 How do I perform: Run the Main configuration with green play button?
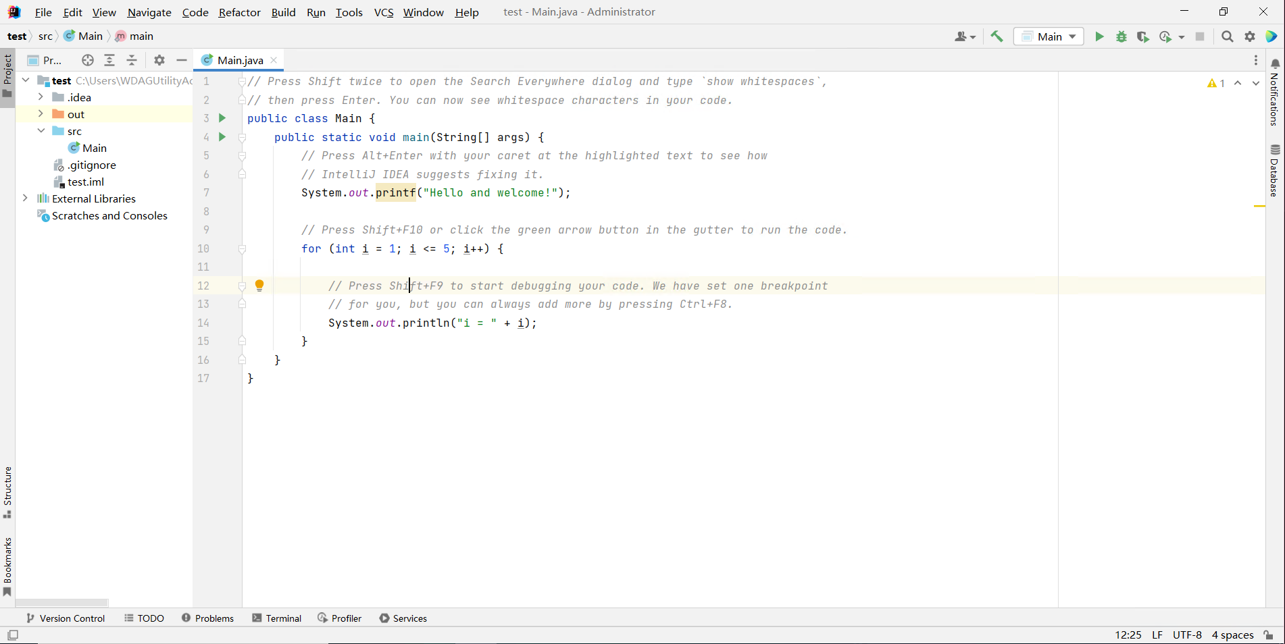(1099, 36)
